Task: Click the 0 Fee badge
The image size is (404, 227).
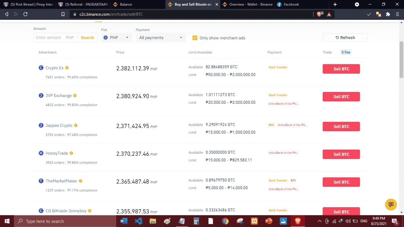Action: [346, 52]
